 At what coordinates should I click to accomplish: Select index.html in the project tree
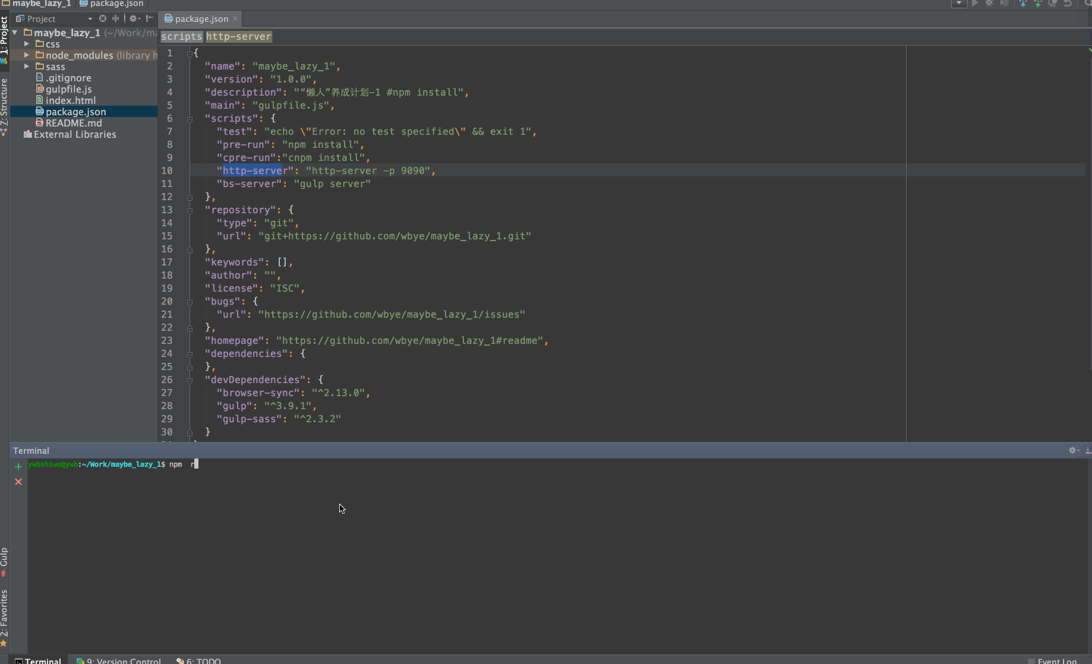click(x=65, y=100)
